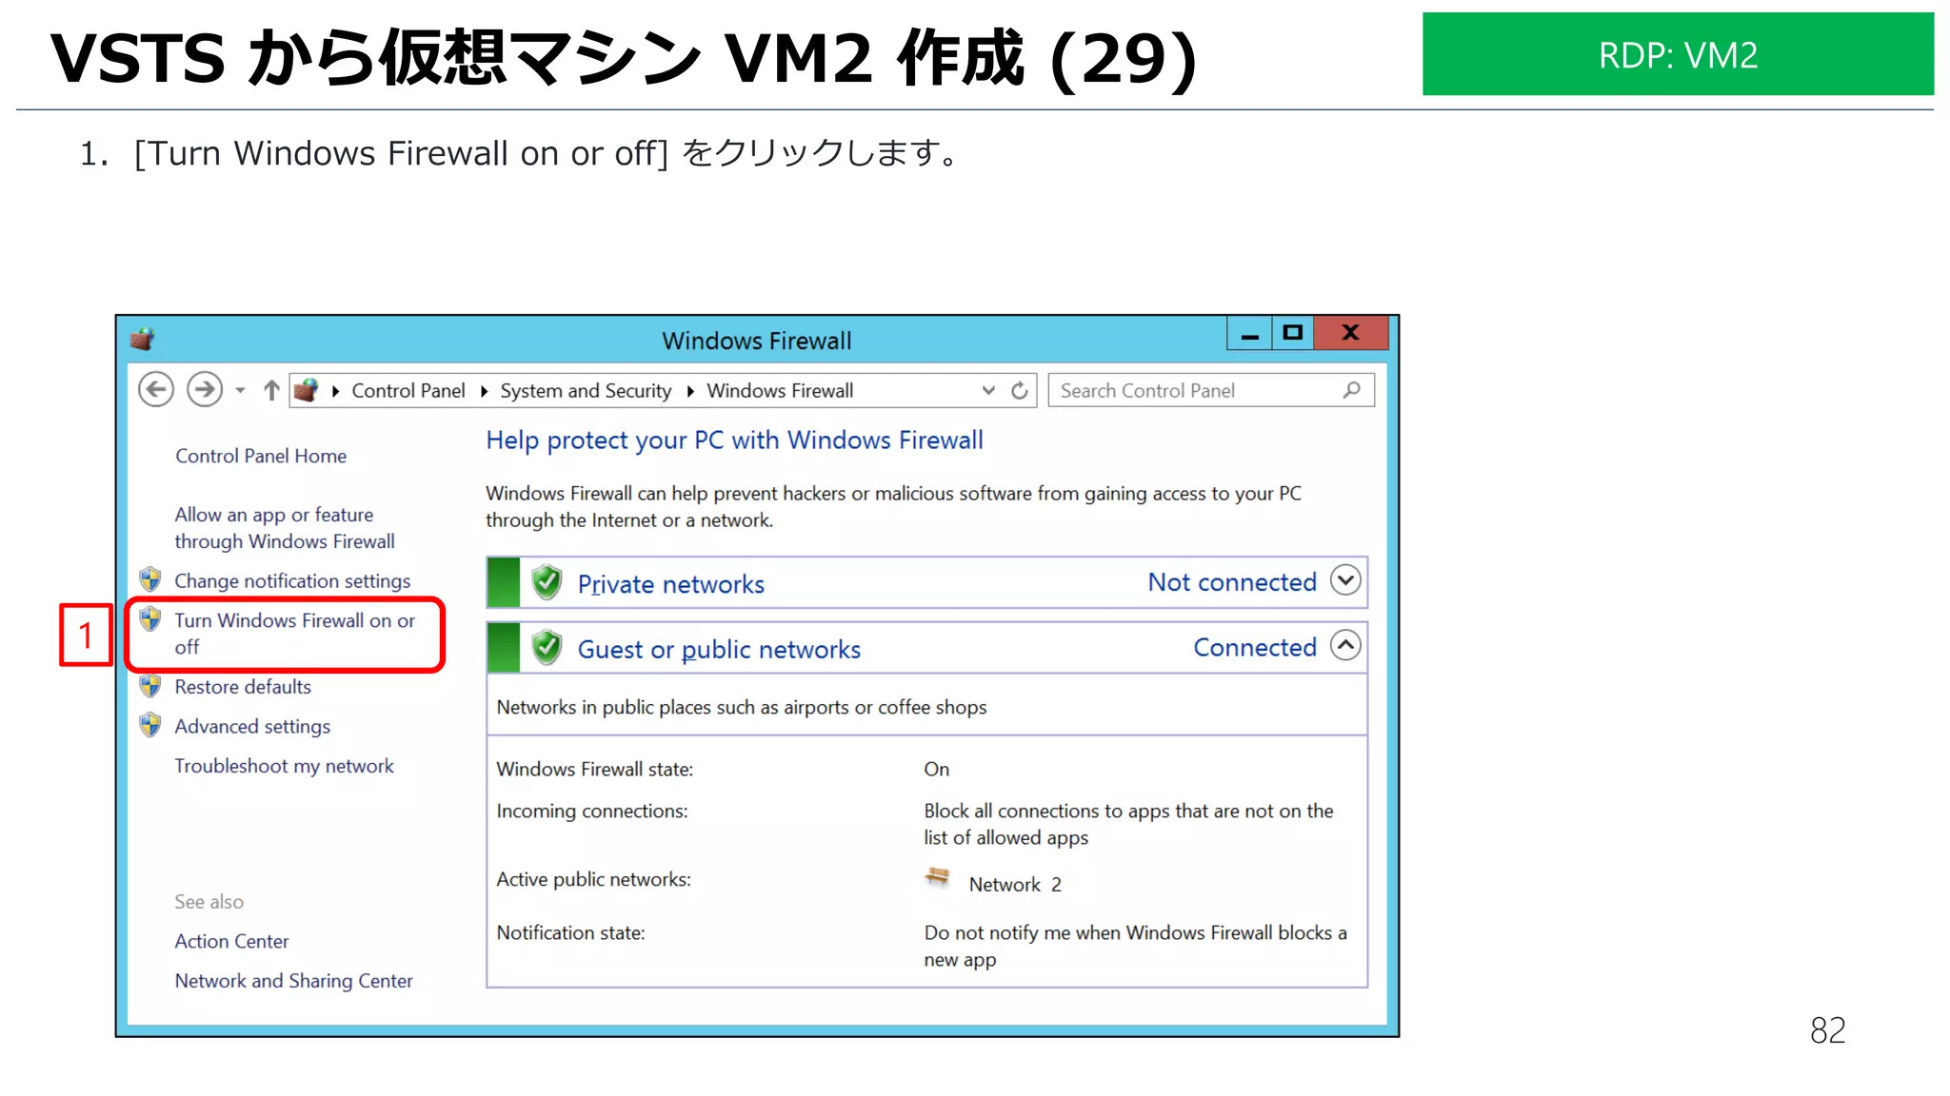Select System and Security breadcrumb
The height and width of the screenshot is (1096, 1950).
(x=586, y=391)
